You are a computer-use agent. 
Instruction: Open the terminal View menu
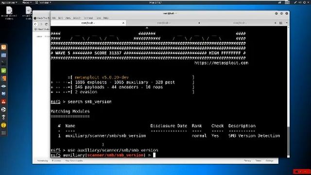point(68,18)
